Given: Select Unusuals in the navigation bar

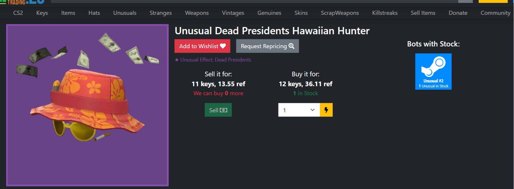Looking at the screenshot, I should coord(125,13).
